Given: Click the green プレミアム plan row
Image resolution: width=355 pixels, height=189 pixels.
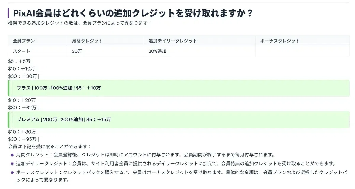Looking at the screenshot, I should pyautogui.click(x=179, y=120).
